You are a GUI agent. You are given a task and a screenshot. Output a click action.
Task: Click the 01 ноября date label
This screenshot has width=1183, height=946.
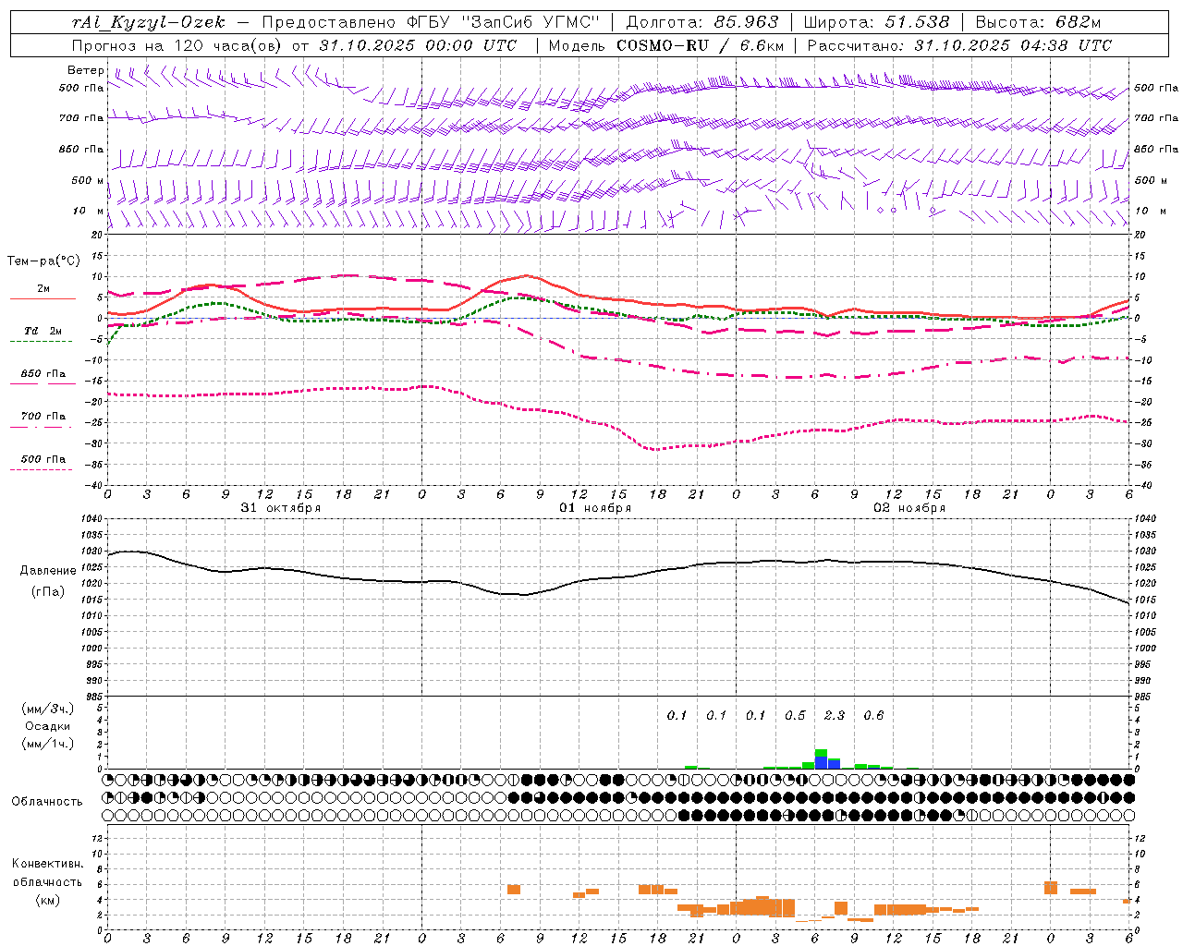595,508
